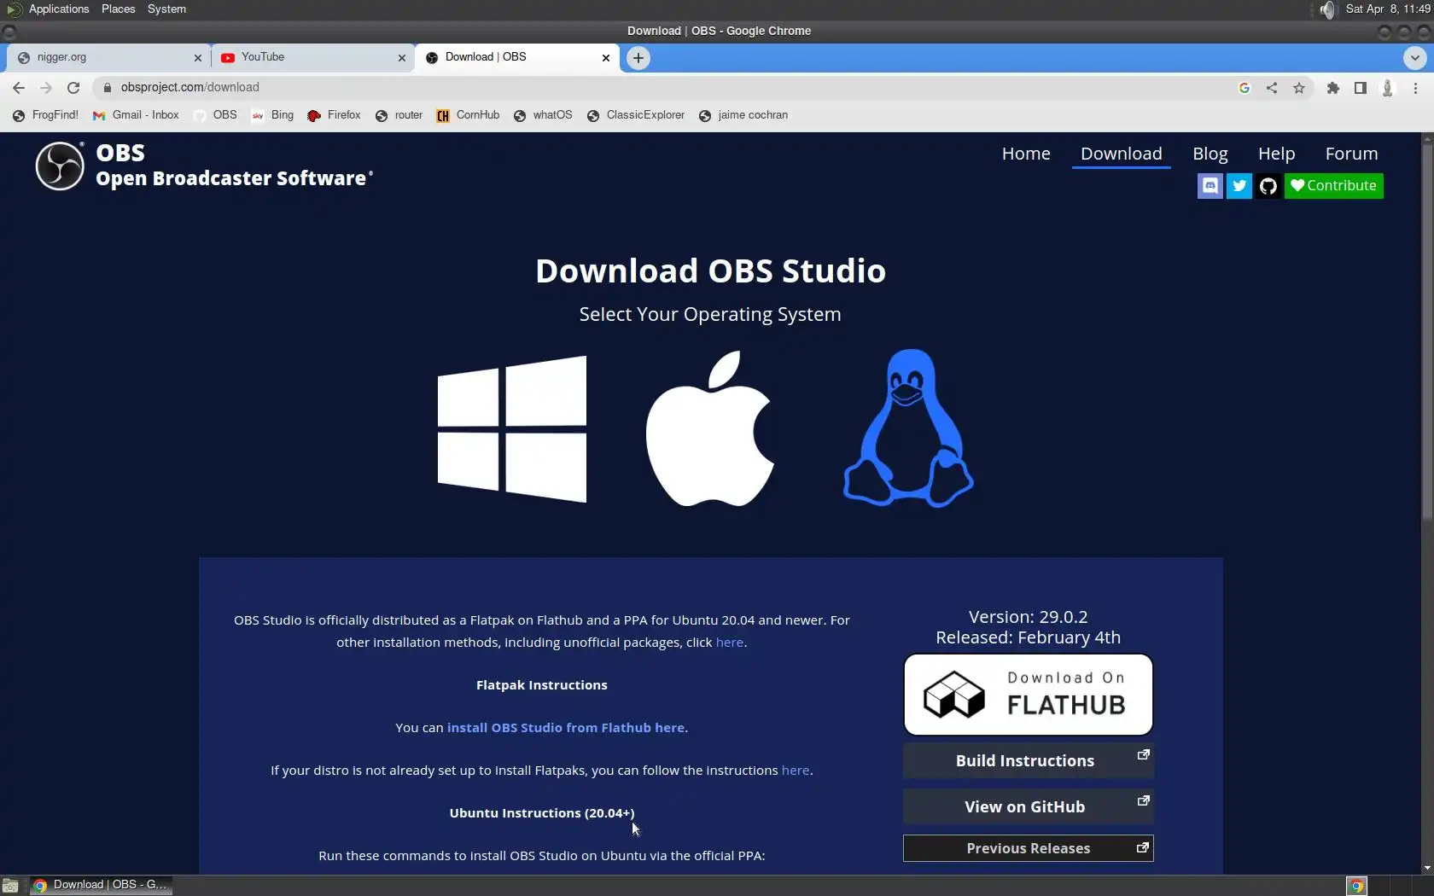Open the Places menu
The image size is (1434, 896).
118,9
